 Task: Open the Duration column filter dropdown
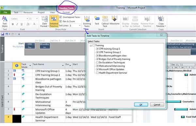(x=70, y=66)
